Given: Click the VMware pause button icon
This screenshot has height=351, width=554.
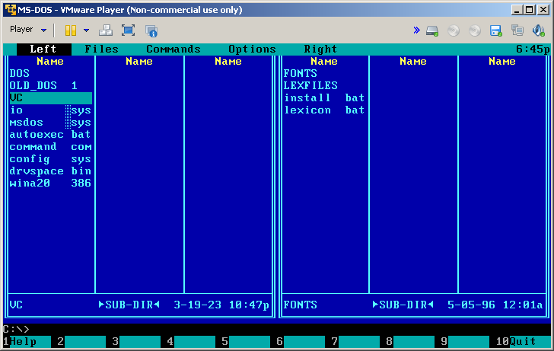Looking at the screenshot, I should click(71, 30).
